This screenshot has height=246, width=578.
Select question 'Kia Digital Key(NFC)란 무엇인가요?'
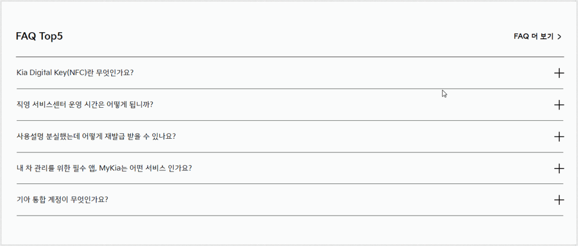coord(75,73)
